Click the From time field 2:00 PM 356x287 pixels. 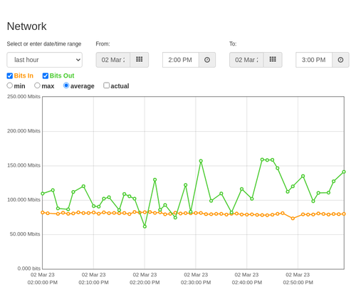pyautogui.click(x=181, y=60)
